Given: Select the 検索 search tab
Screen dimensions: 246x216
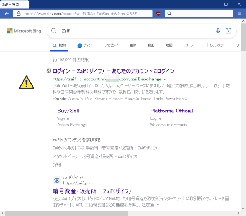Looking at the screenshot, I should click(59, 45).
